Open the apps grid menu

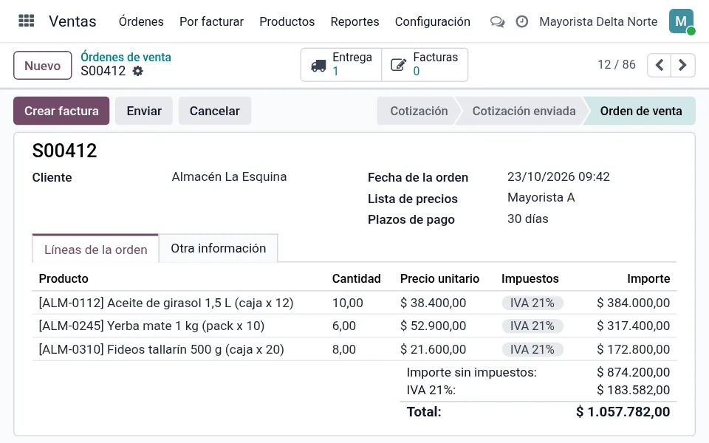click(x=27, y=21)
